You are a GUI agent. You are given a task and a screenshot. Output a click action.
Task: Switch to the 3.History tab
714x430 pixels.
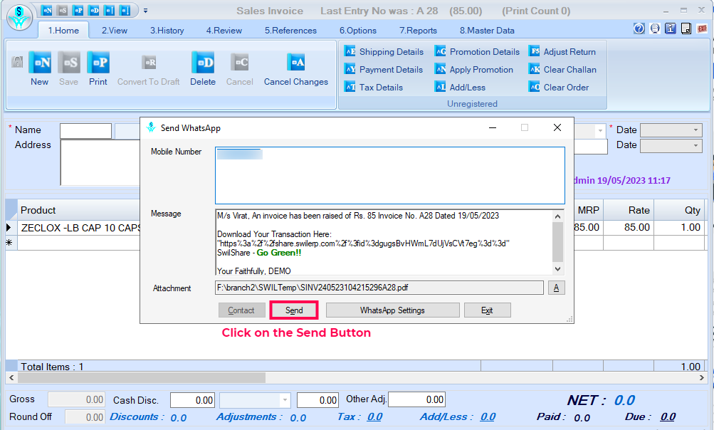[x=167, y=31]
